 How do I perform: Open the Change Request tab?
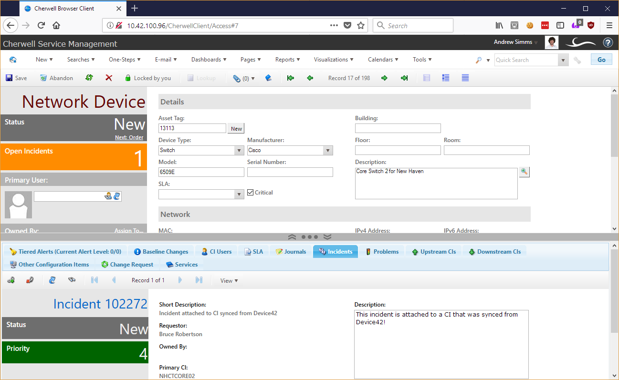pyautogui.click(x=127, y=265)
